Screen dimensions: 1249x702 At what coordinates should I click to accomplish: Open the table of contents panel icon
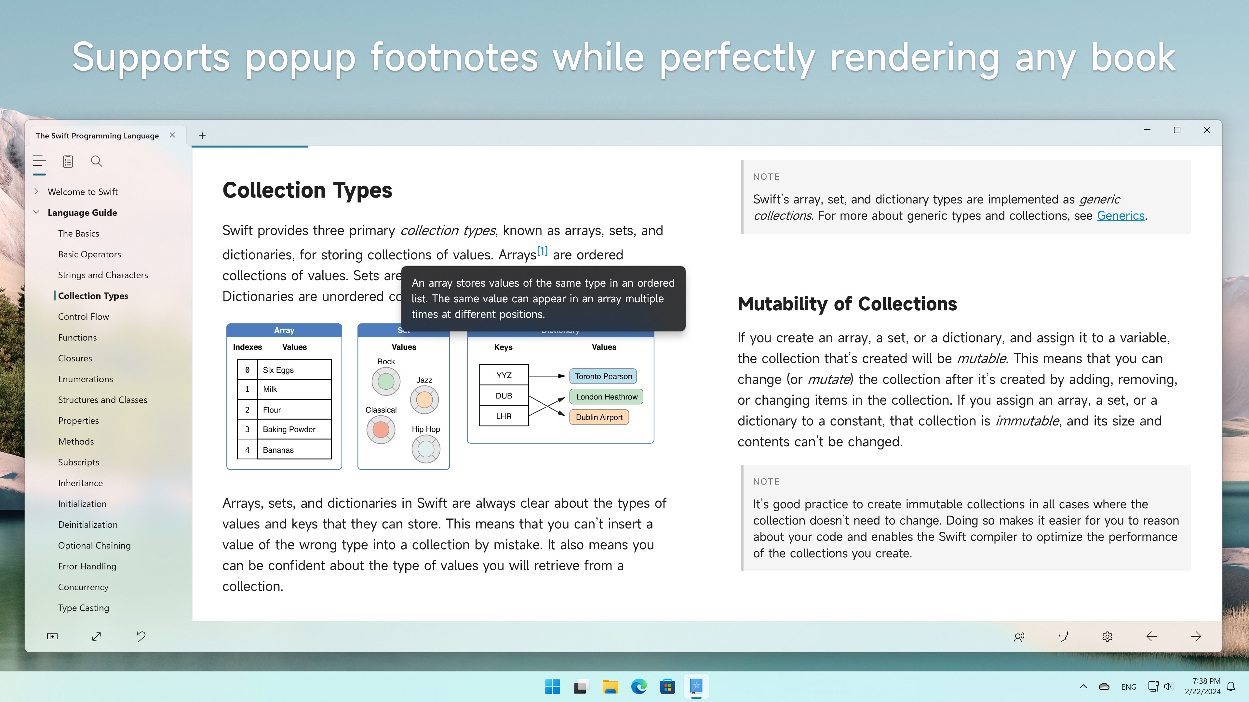[x=39, y=161]
